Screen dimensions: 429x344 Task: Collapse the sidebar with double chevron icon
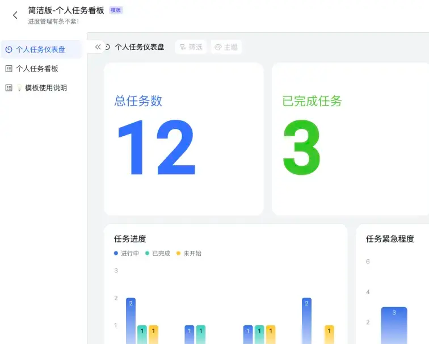(x=98, y=47)
